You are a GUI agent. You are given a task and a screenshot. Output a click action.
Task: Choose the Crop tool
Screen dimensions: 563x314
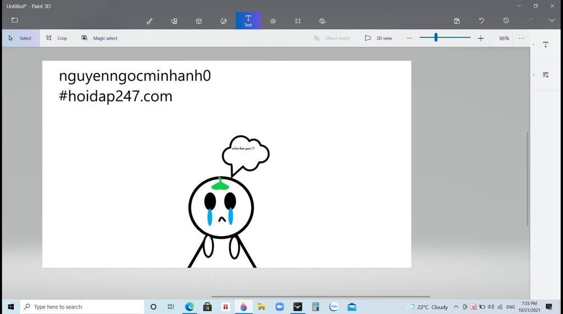[57, 38]
